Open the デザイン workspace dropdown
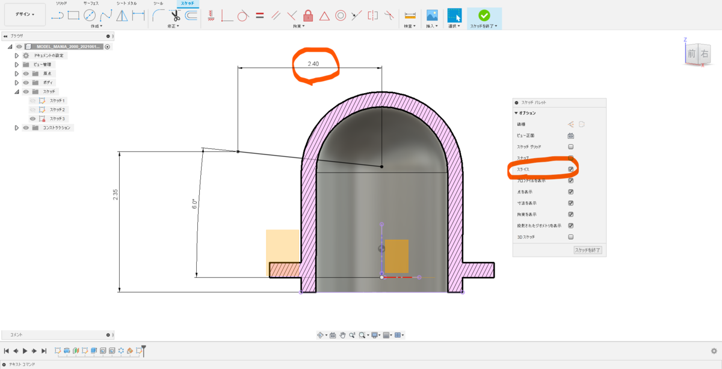Viewport: 722px width, 369px height. [25, 14]
